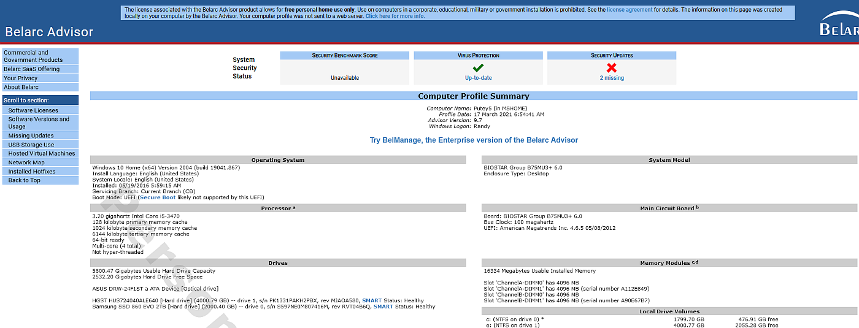The width and height of the screenshot is (859, 328).
Task: Click the Local Drive Volumes header
Action: coord(669,311)
